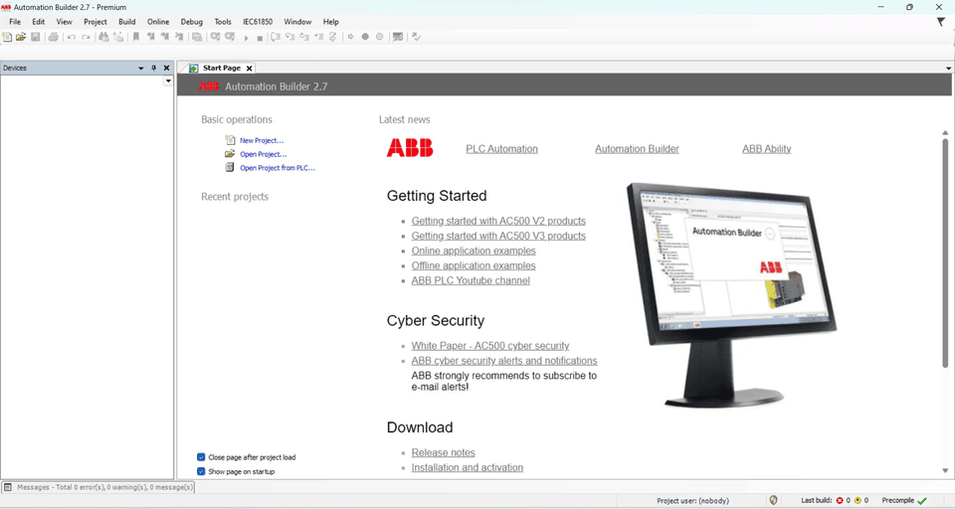The width and height of the screenshot is (955, 509).
Task: Open the tab list dropdown at far right
Action: coord(948,68)
